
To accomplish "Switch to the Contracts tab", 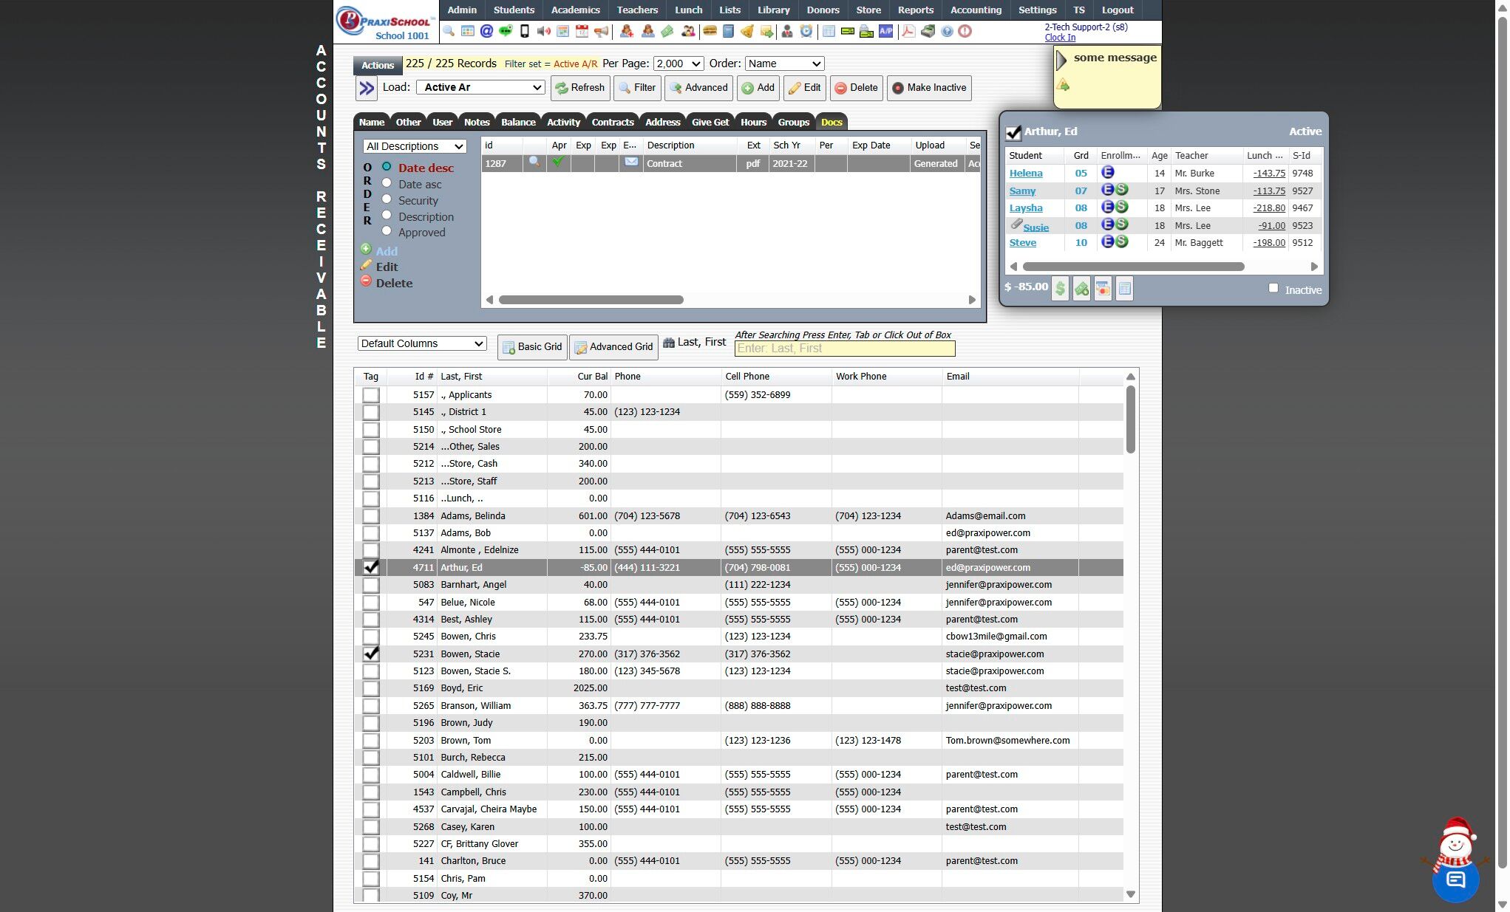I will click(612, 122).
